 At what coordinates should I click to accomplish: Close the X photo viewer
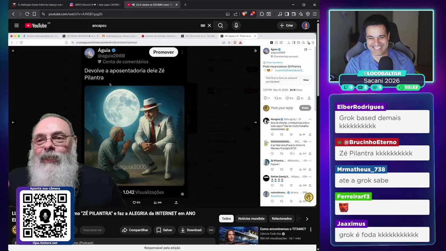tap(13, 51)
